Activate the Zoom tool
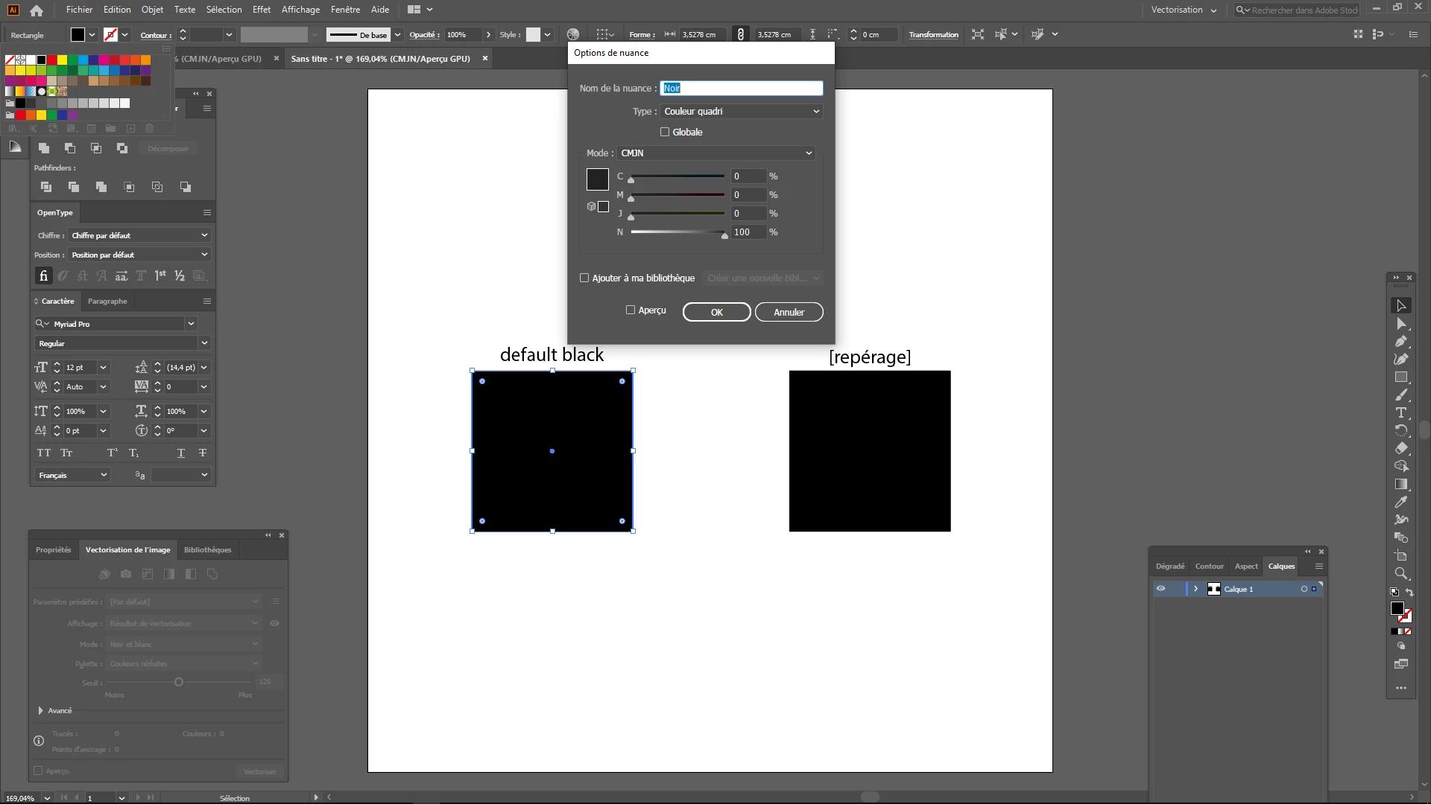 coord(1401,573)
